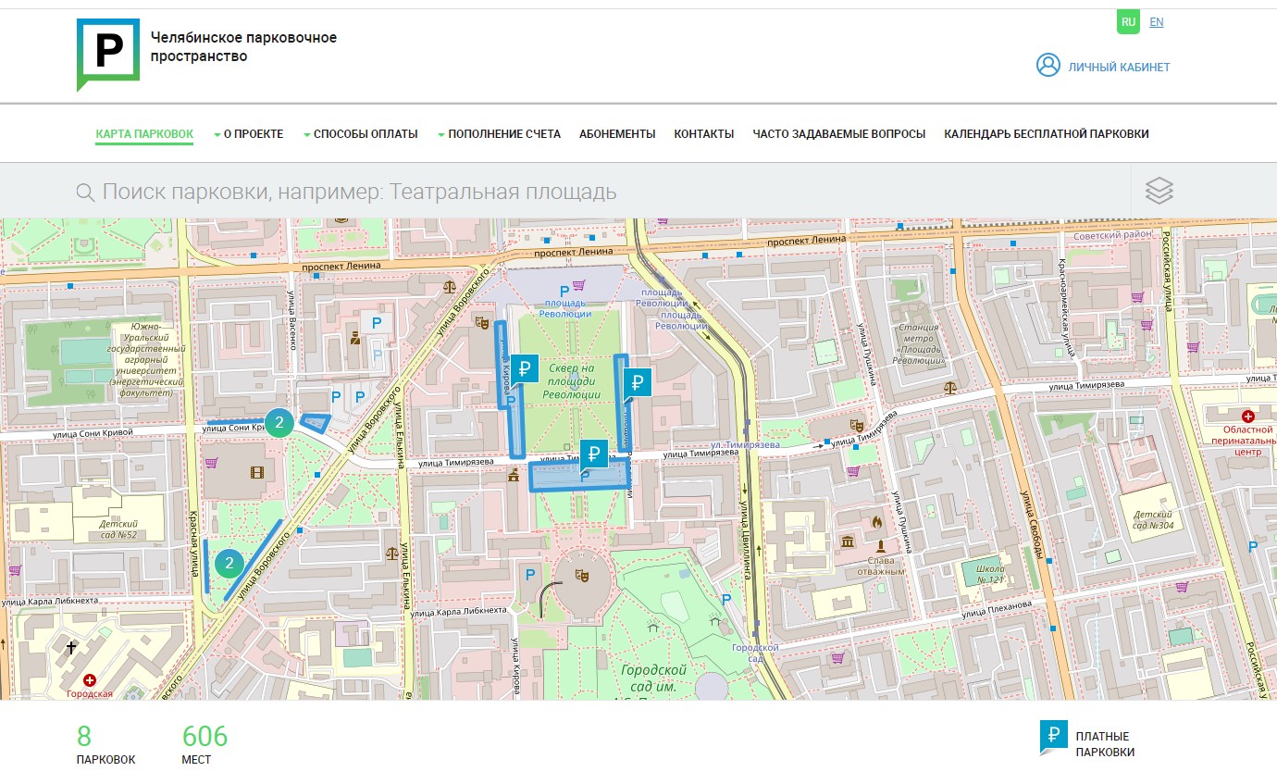
Task: Click the green parking P site logo
Action: [x=107, y=53]
